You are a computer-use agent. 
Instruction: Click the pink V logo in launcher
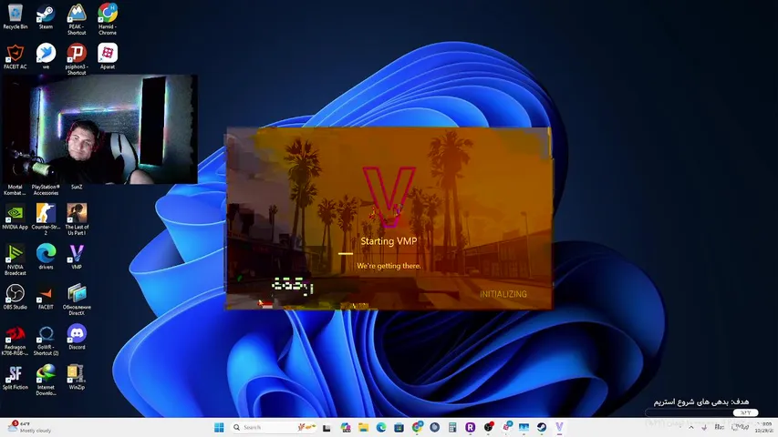click(x=389, y=197)
